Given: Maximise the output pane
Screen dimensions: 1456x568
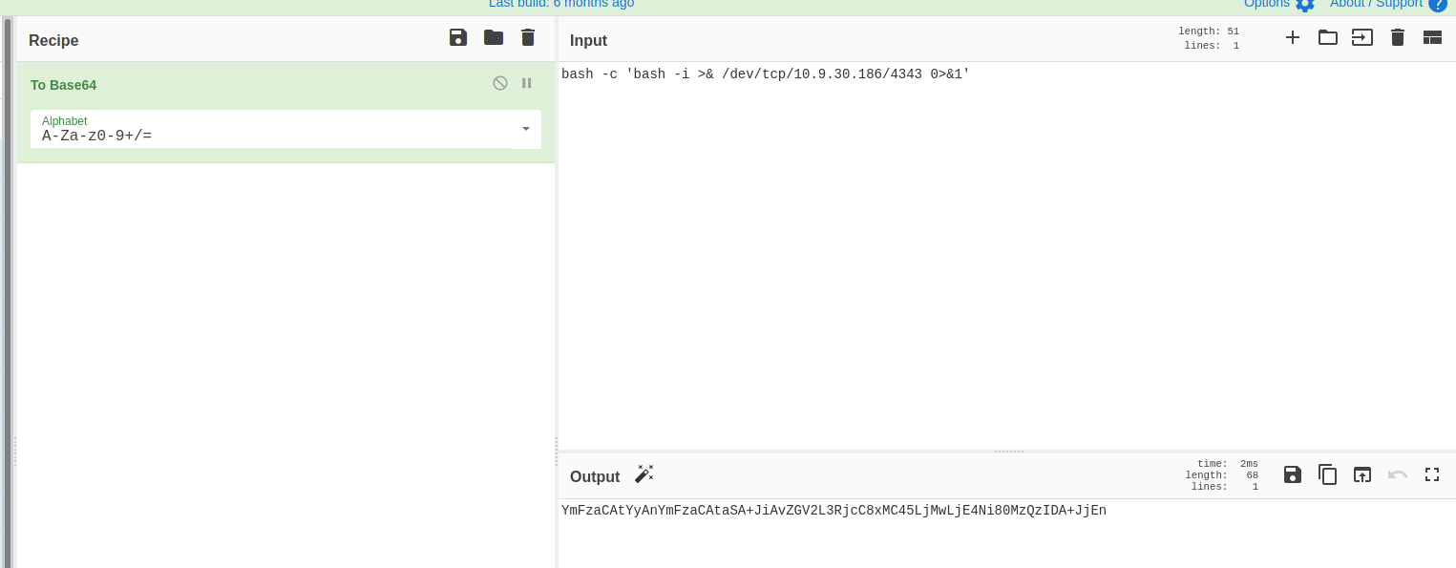Looking at the screenshot, I should point(1432,474).
